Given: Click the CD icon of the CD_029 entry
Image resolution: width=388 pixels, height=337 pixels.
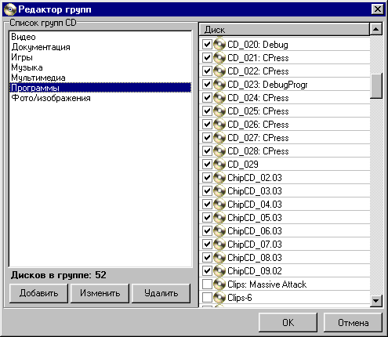Looking at the screenshot, I should 219,165.
